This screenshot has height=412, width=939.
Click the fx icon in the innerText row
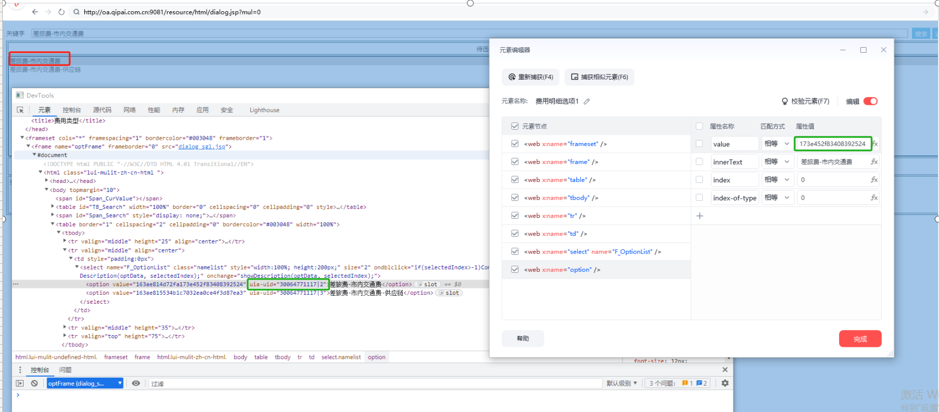pyautogui.click(x=874, y=162)
